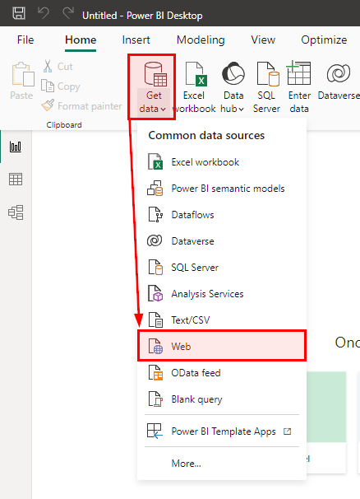This screenshot has height=499, width=360.
Task: Open Model view icon in sidebar
Action: pos(16,212)
